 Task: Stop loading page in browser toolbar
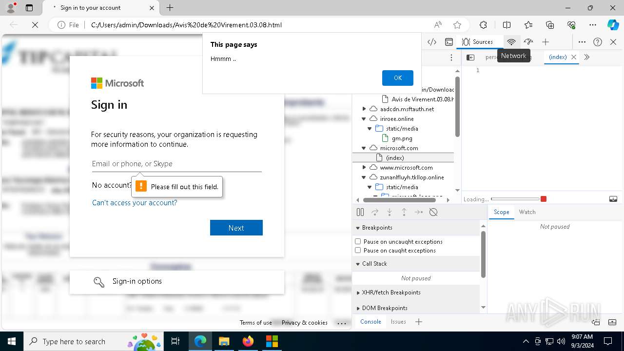click(x=35, y=25)
